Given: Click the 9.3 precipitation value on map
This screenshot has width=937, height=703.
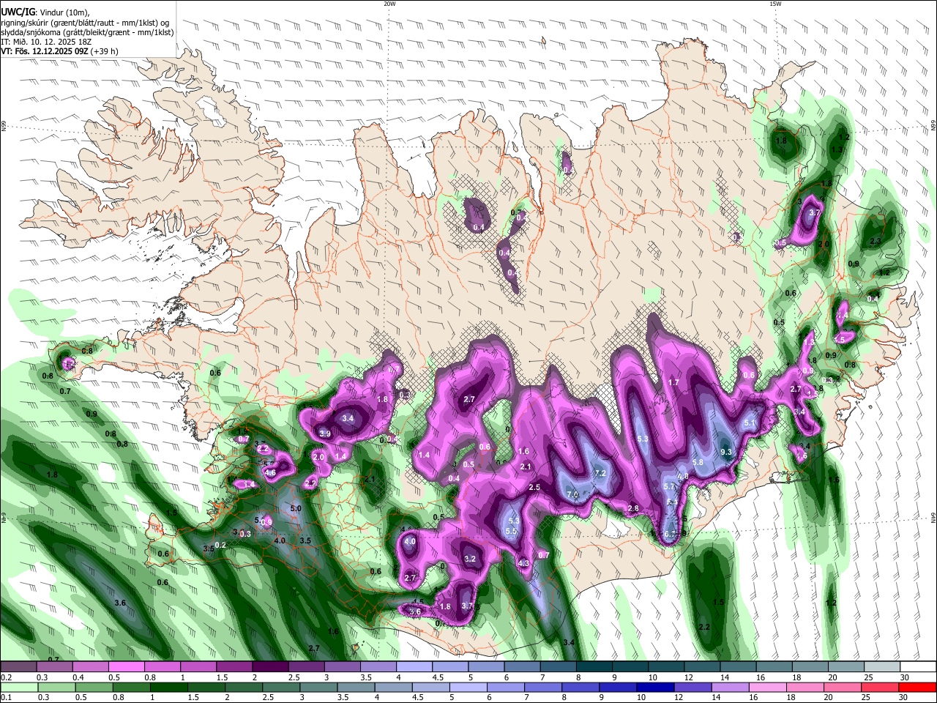Looking at the screenshot, I should coord(726,453).
